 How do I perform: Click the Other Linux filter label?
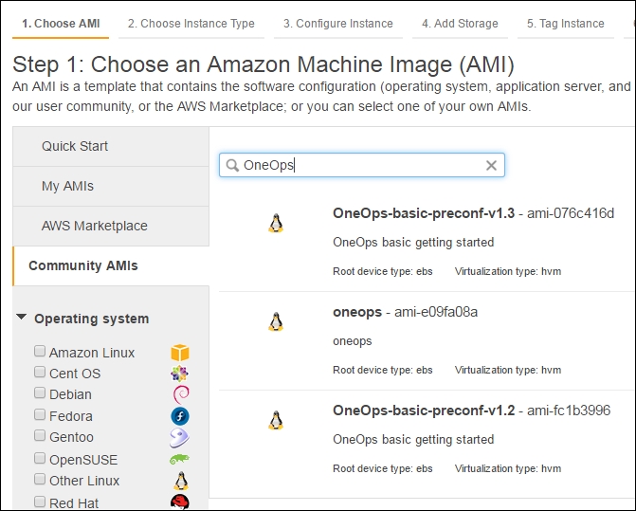tap(84, 481)
